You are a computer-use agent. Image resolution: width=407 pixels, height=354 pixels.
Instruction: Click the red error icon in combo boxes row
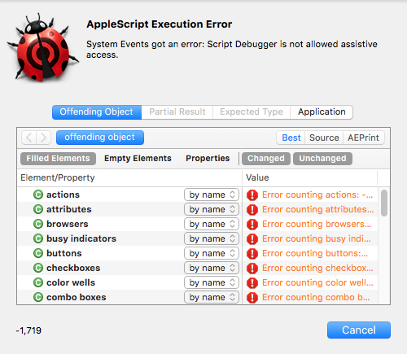pyautogui.click(x=252, y=297)
